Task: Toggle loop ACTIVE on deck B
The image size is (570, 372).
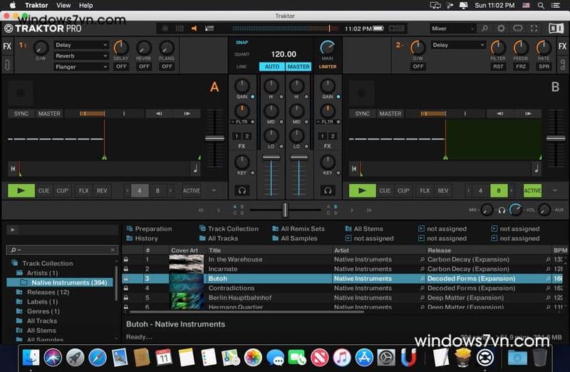Action: (532, 190)
